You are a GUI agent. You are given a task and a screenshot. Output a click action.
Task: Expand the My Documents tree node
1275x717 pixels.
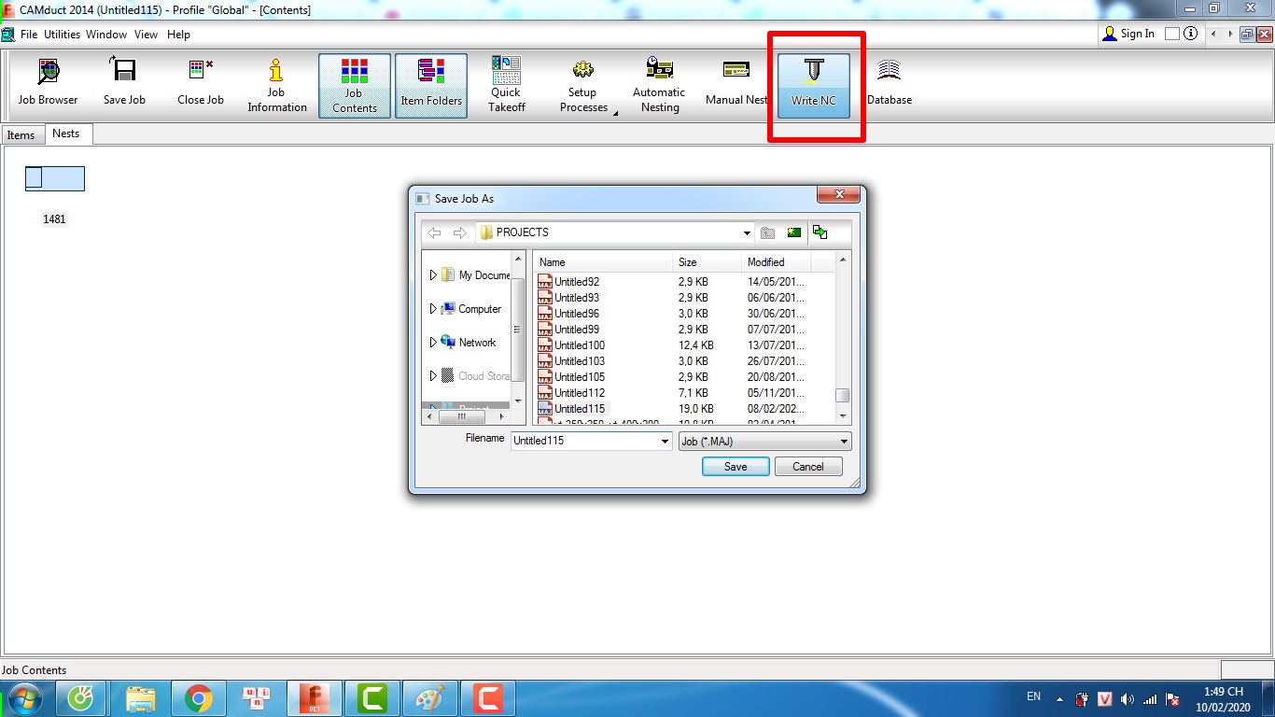tap(433, 275)
